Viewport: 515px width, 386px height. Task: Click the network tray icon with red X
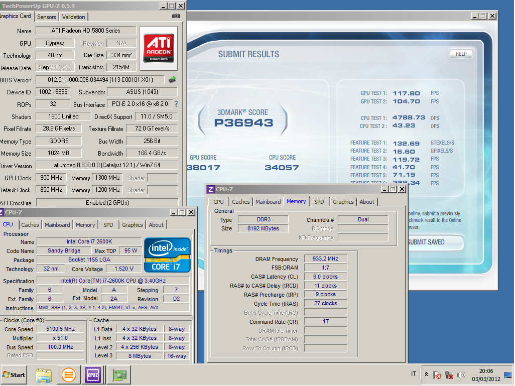coord(449,375)
